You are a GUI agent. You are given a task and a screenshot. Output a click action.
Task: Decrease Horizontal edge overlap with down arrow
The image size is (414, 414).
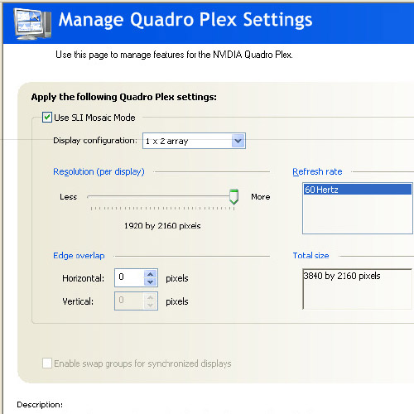click(151, 282)
